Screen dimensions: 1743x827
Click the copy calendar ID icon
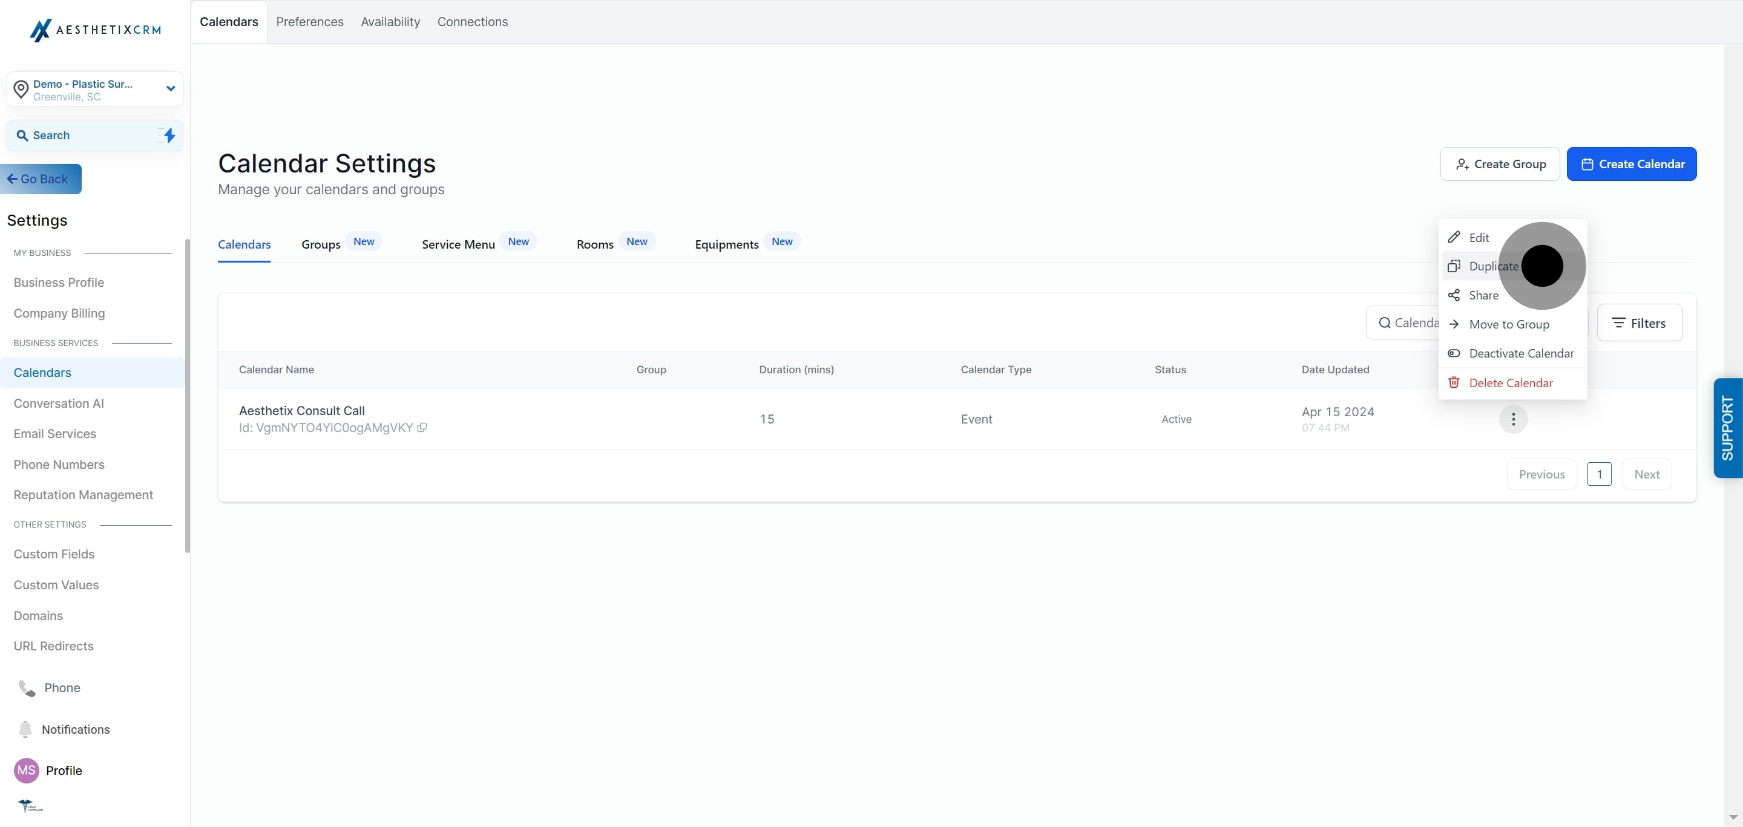(422, 427)
